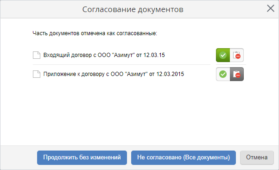Mark Входящий договор as not approved

pyautogui.click(x=237, y=55)
